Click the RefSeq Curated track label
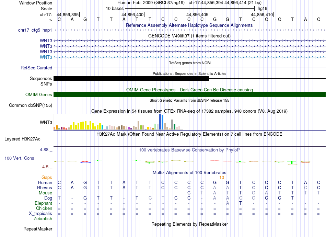 (36, 68)
